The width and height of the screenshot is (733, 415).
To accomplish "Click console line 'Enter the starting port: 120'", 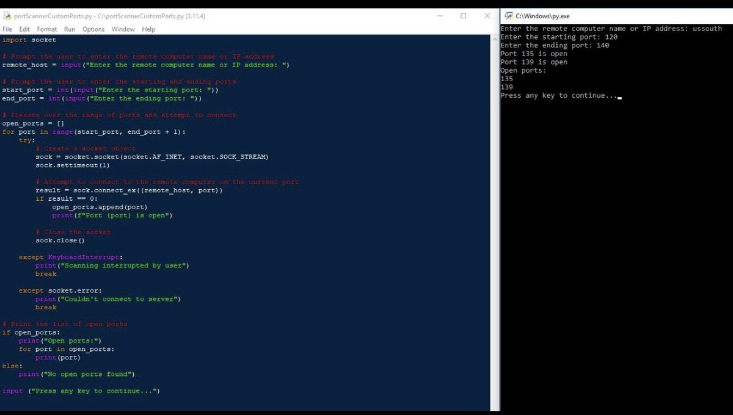I will click(x=559, y=37).
